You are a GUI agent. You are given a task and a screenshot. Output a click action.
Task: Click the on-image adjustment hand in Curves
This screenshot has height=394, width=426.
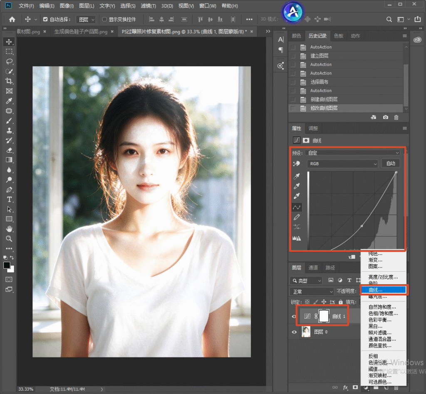pos(296,164)
